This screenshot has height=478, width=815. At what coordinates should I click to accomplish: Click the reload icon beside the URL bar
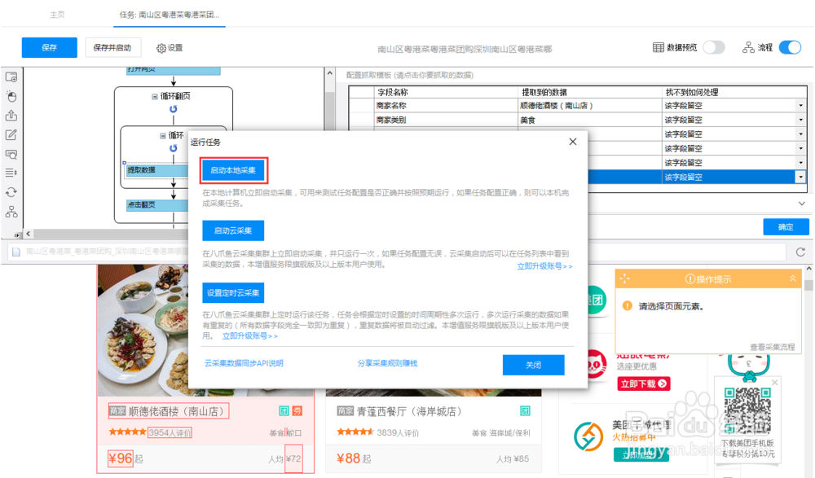tap(800, 252)
